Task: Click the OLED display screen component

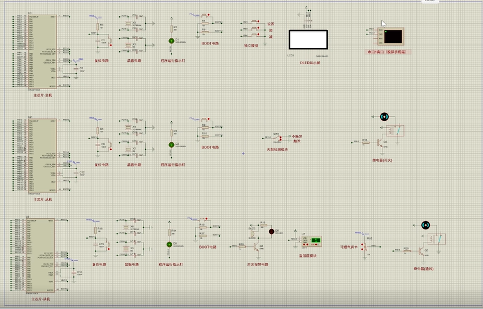Action: pyautogui.click(x=308, y=40)
